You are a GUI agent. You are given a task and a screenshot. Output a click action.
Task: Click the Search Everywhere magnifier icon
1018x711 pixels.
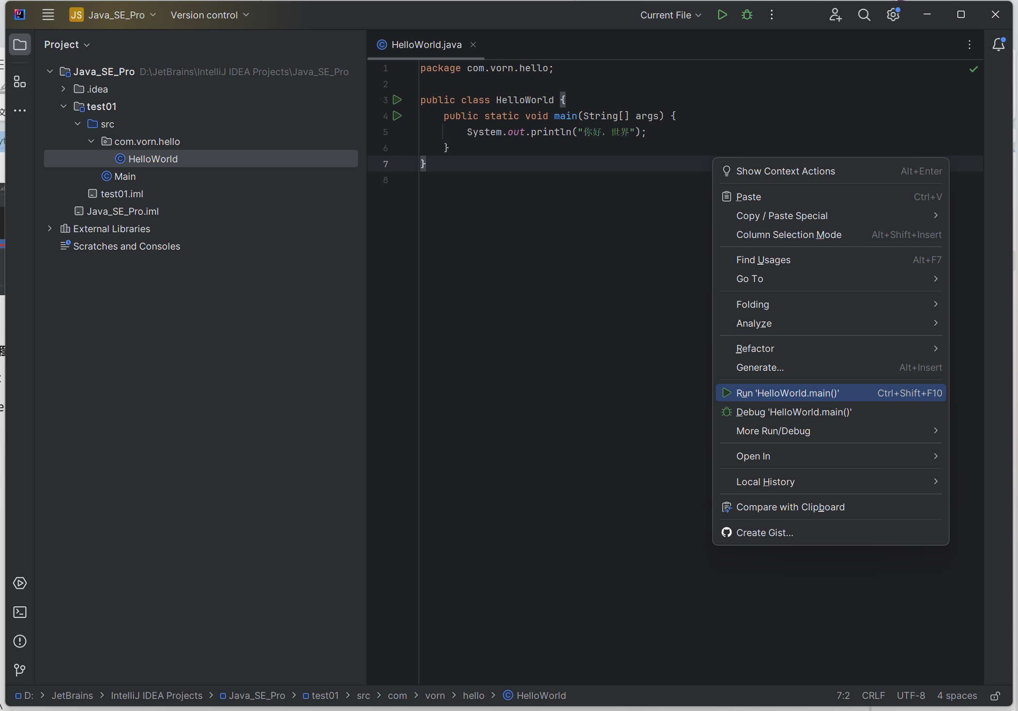[864, 15]
